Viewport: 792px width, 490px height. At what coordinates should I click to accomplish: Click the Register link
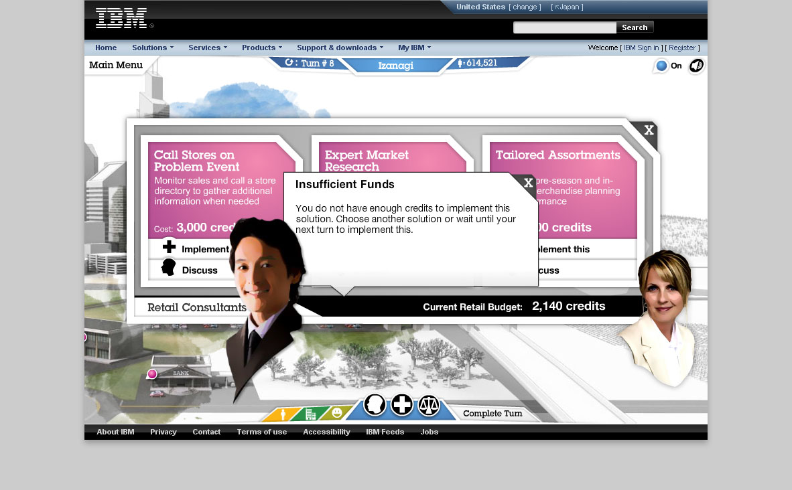(682, 48)
